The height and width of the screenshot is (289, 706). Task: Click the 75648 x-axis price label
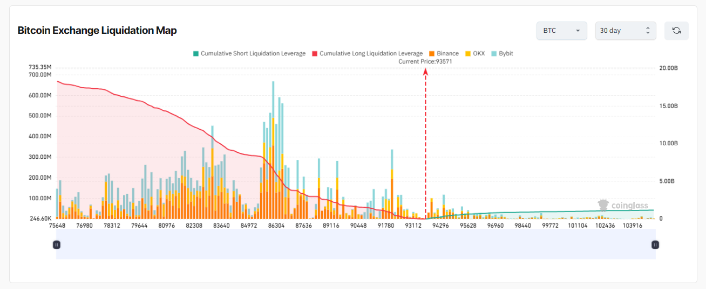point(57,226)
